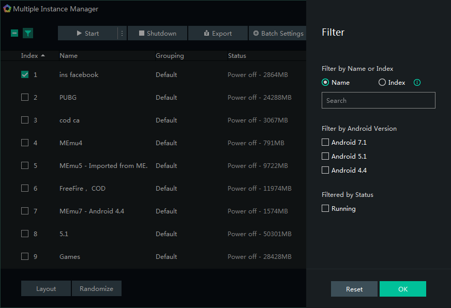The width and height of the screenshot is (451, 308).
Task: Check the PUBG instance checkbox
Action: point(25,97)
